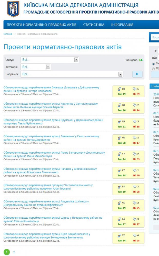Select the first radio button in the right panel

coord(153,64)
